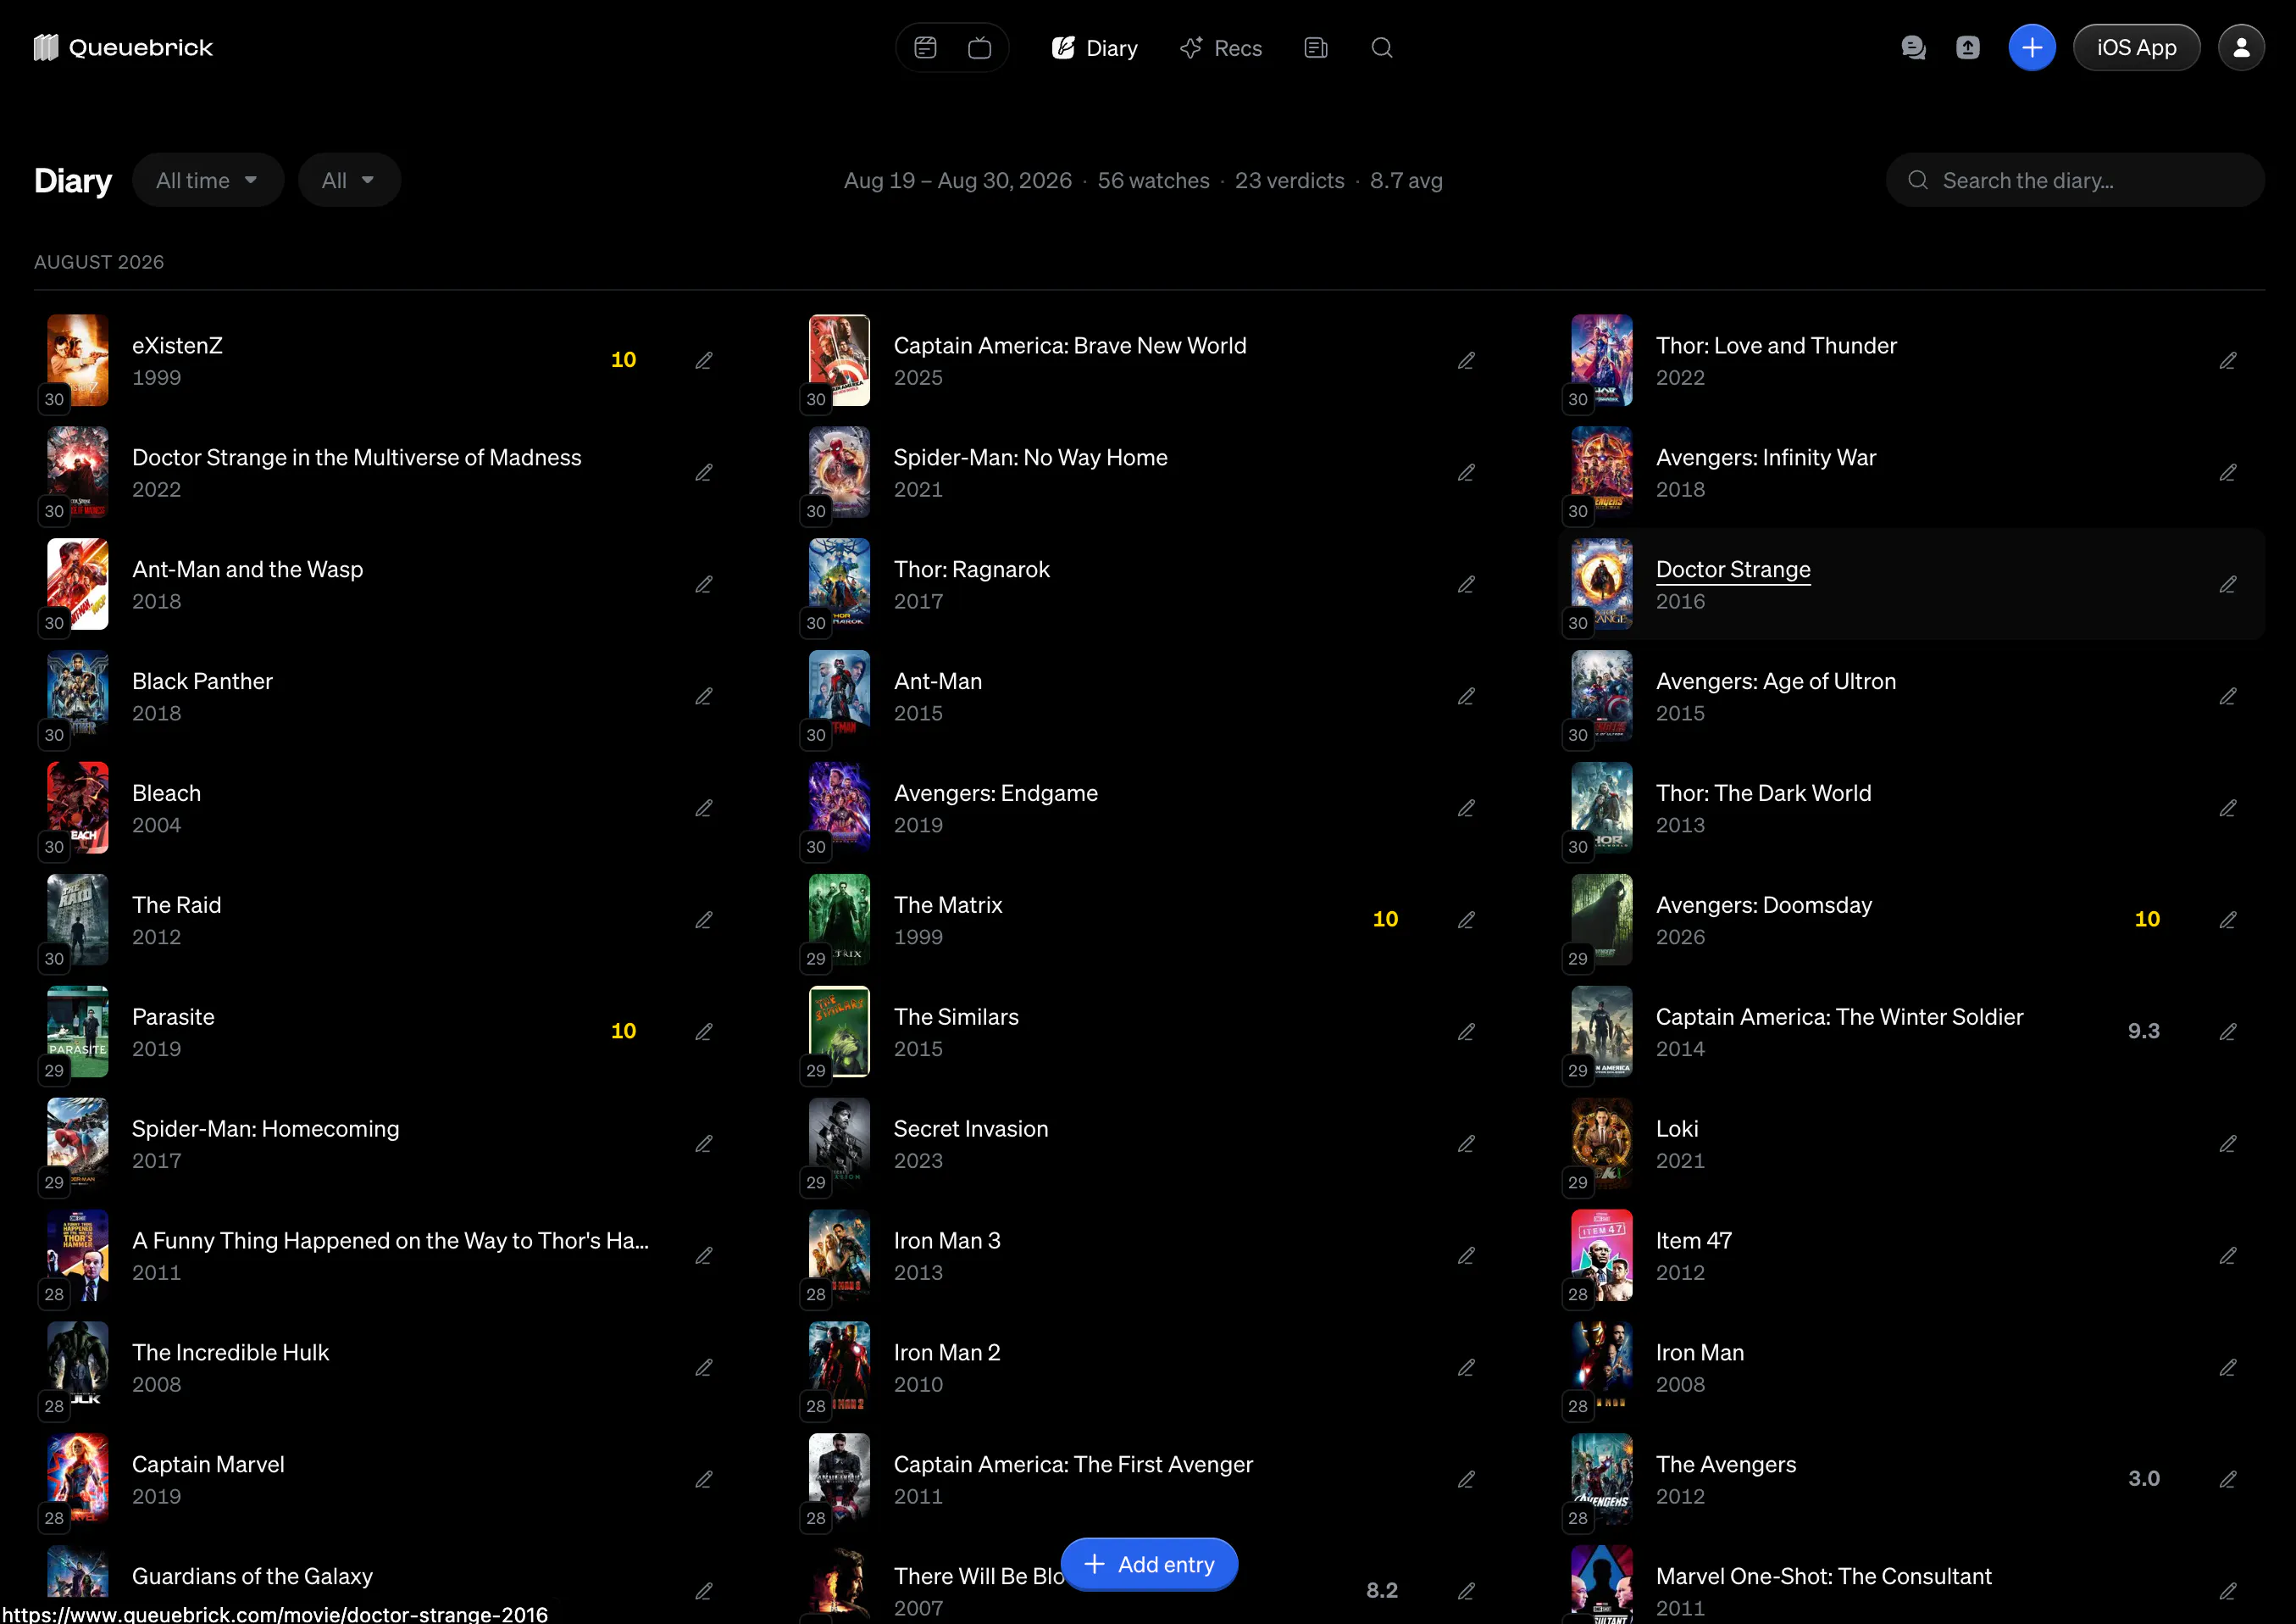Expand the All time dropdown

(207, 180)
